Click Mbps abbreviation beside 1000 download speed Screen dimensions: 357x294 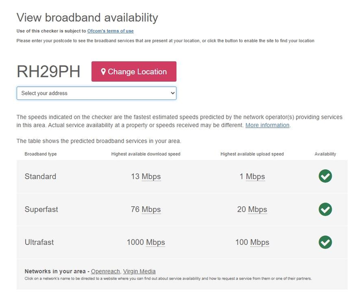coord(155,243)
